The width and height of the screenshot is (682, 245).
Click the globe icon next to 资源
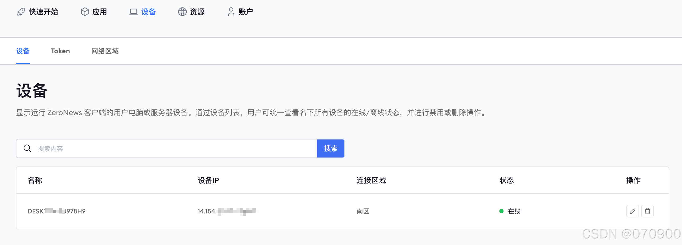click(182, 12)
